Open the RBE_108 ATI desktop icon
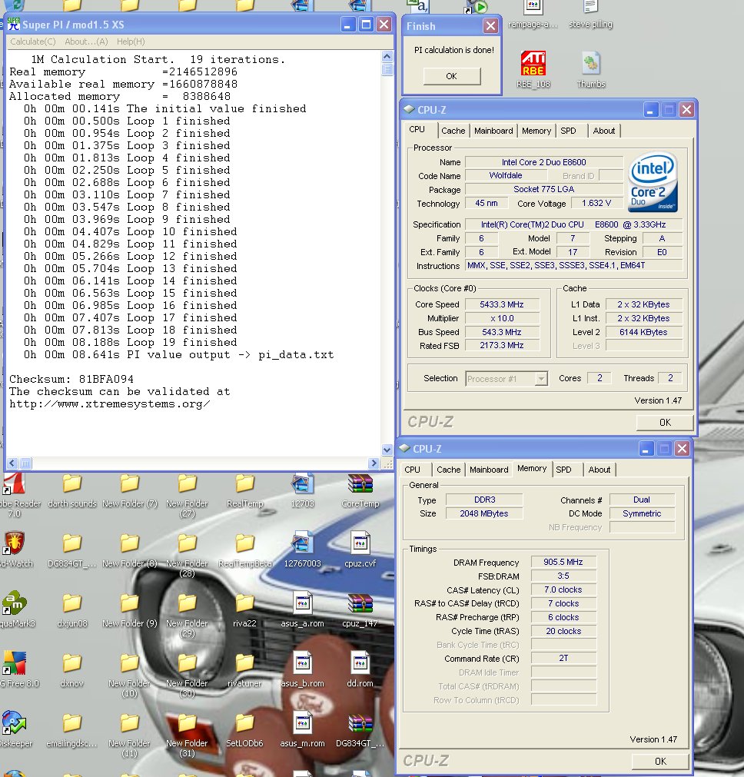Viewport: 744px width, 777px height. pos(533,64)
